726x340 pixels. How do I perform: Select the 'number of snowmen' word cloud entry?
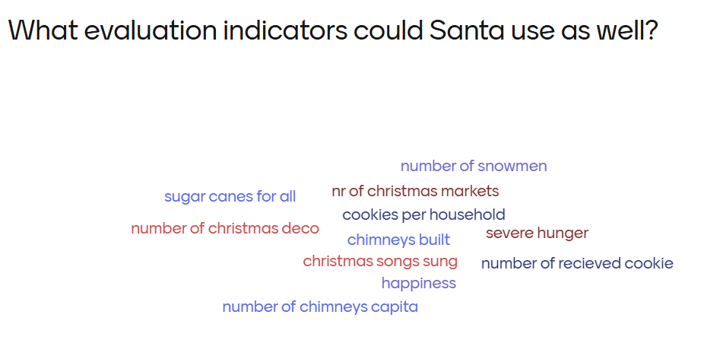tap(473, 166)
